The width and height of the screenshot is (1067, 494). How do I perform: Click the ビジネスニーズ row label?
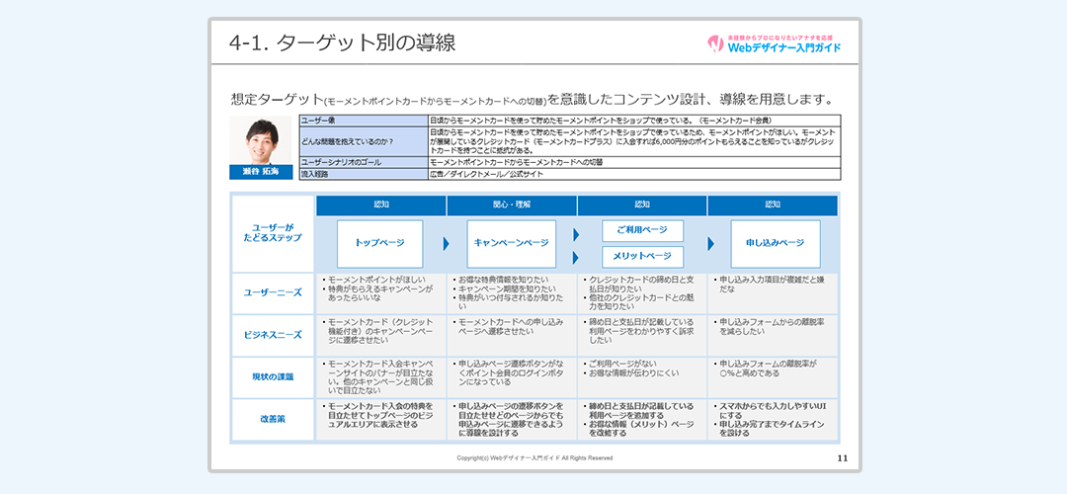tap(273, 336)
